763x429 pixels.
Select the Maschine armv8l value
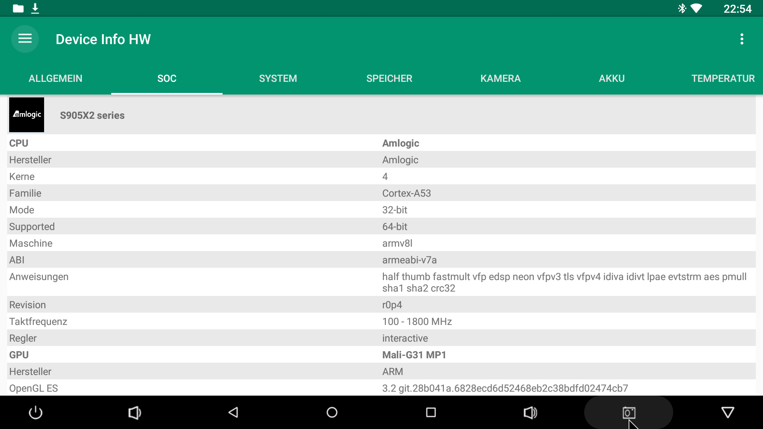(x=397, y=243)
